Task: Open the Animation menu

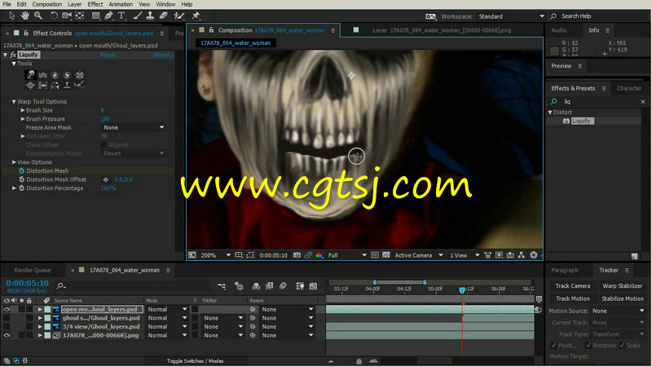Action: (x=121, y=4)
